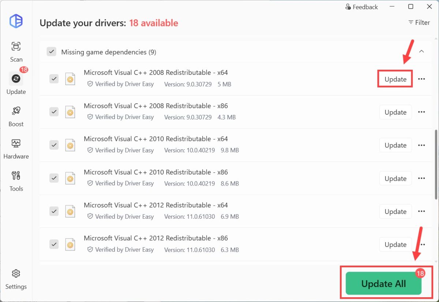Click the file icon for Visual C++ 2010 x64

70,145
